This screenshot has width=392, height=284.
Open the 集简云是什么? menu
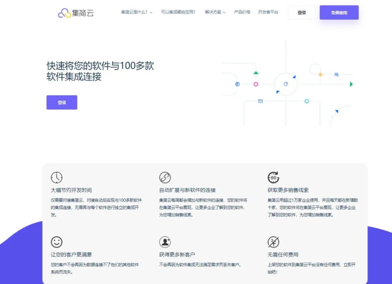pyautogui.click(x=137, y=12)
